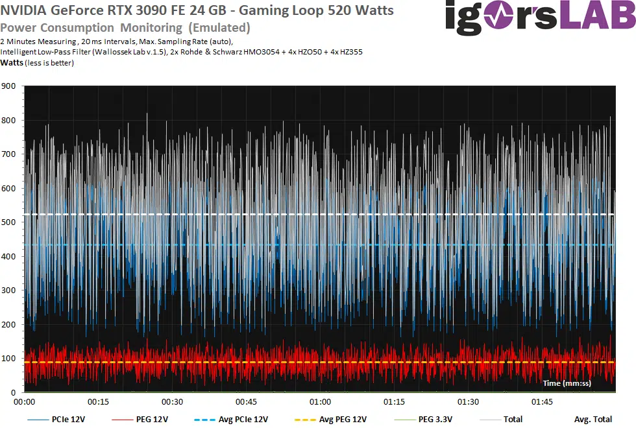Click the "500" y-axis label

[8, 222]
